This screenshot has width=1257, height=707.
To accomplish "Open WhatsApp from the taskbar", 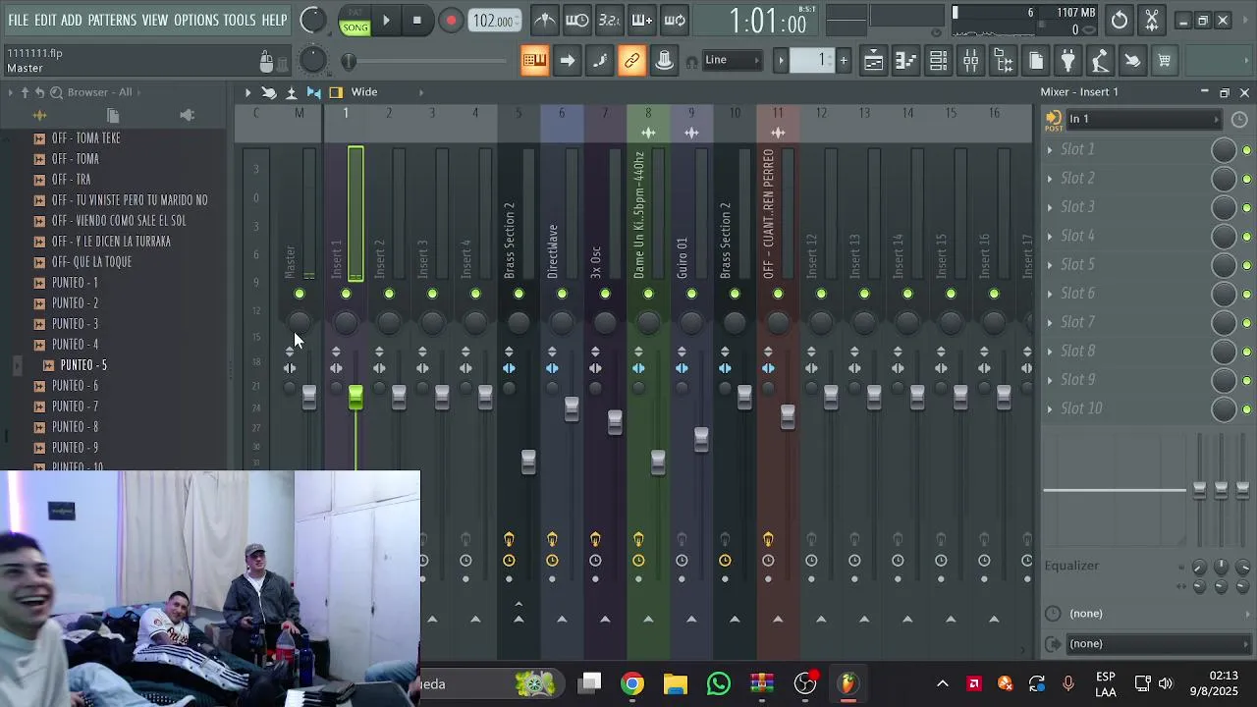I will [719, 683].
